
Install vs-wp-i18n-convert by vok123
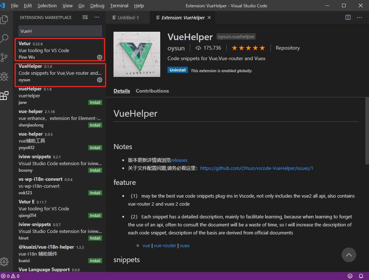pos(95,193)
